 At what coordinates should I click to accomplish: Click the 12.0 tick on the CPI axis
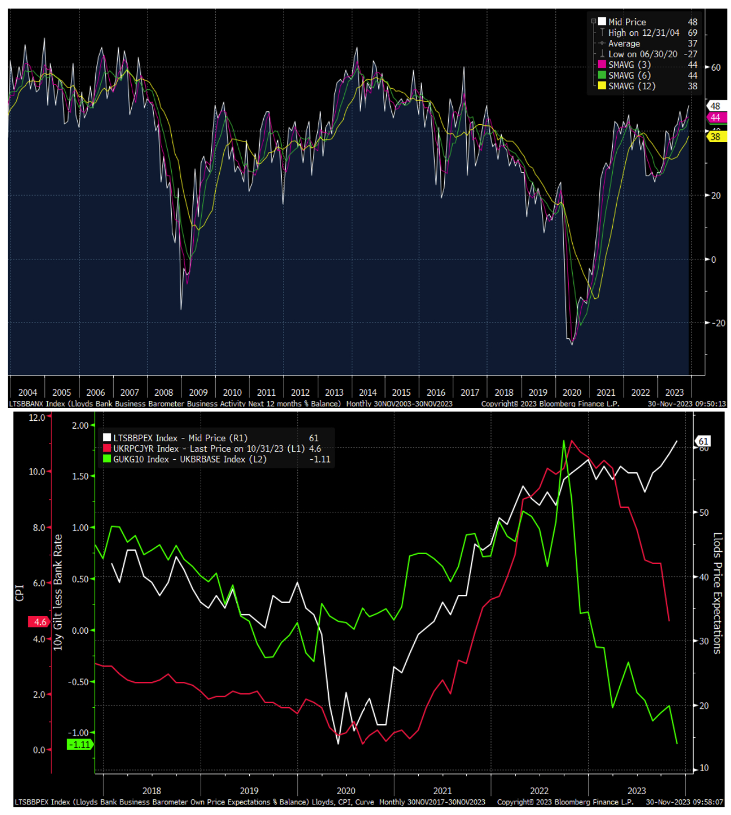pyautogui.click(x=37, y=417)
